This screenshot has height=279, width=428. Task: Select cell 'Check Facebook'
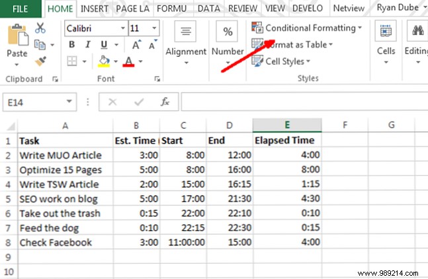point(65,242)
